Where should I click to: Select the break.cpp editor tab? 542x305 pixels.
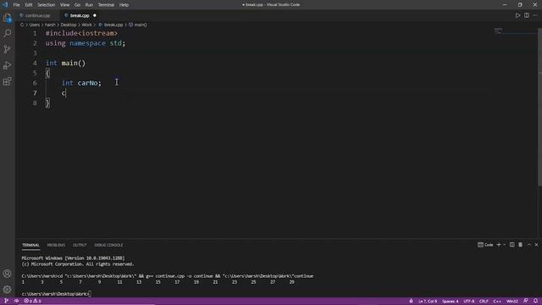point(80,15)
